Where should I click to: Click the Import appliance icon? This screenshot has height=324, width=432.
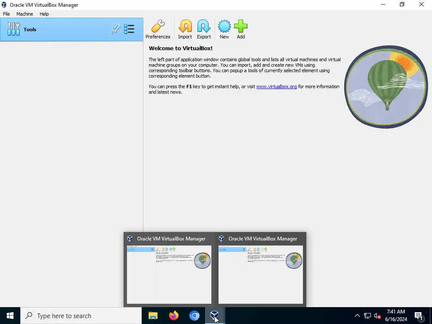point(185,29)
